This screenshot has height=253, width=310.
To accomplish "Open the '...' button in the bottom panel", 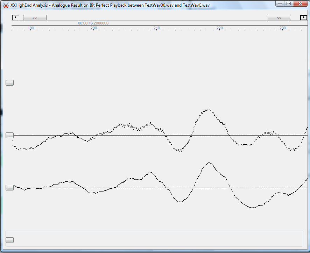I will pos(9,240).
